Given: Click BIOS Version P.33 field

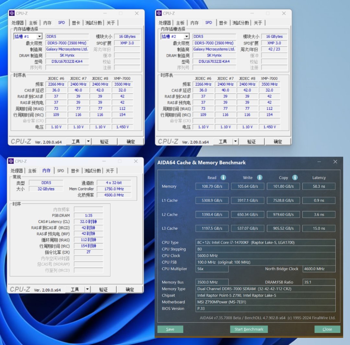Looking at the screenshot, I should (266, 308).
